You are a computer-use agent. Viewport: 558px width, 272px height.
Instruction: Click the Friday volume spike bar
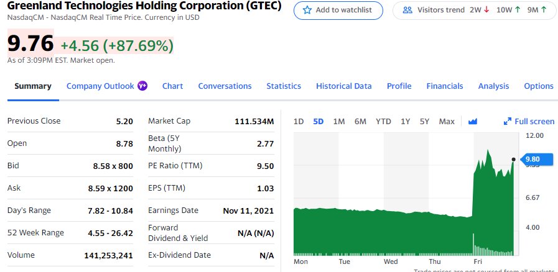pos(473,244)
